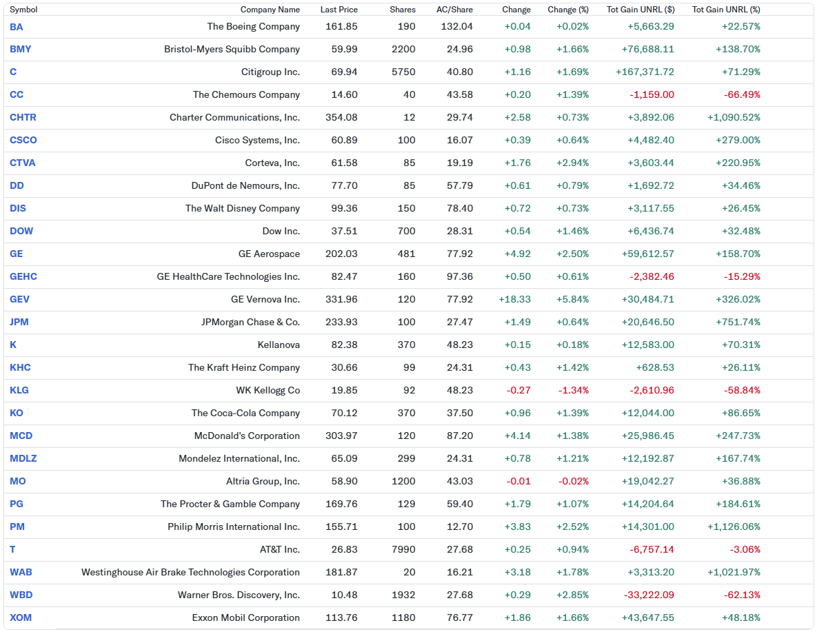Sort by Tot Gain UNRL (%) header
The image size is (817, 634).
pyautogui.click(x=726, y=10)
